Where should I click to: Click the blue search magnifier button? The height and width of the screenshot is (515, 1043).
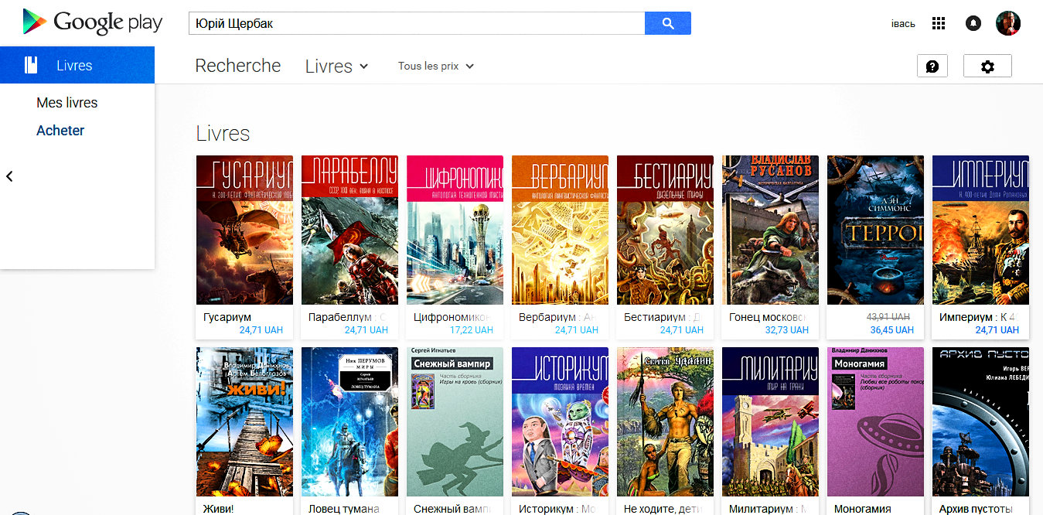668,23
